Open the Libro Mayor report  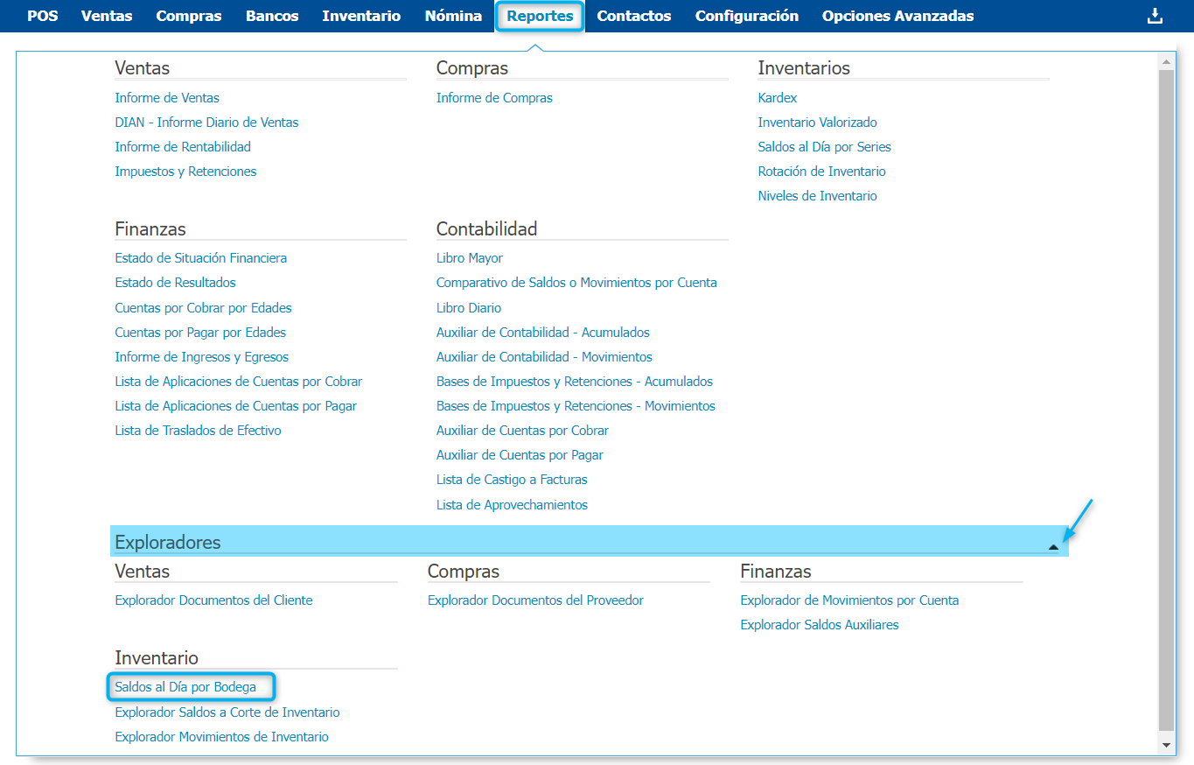pos(469,258)
